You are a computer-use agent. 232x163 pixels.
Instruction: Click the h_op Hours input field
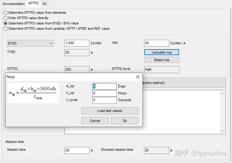click(105, 93)
